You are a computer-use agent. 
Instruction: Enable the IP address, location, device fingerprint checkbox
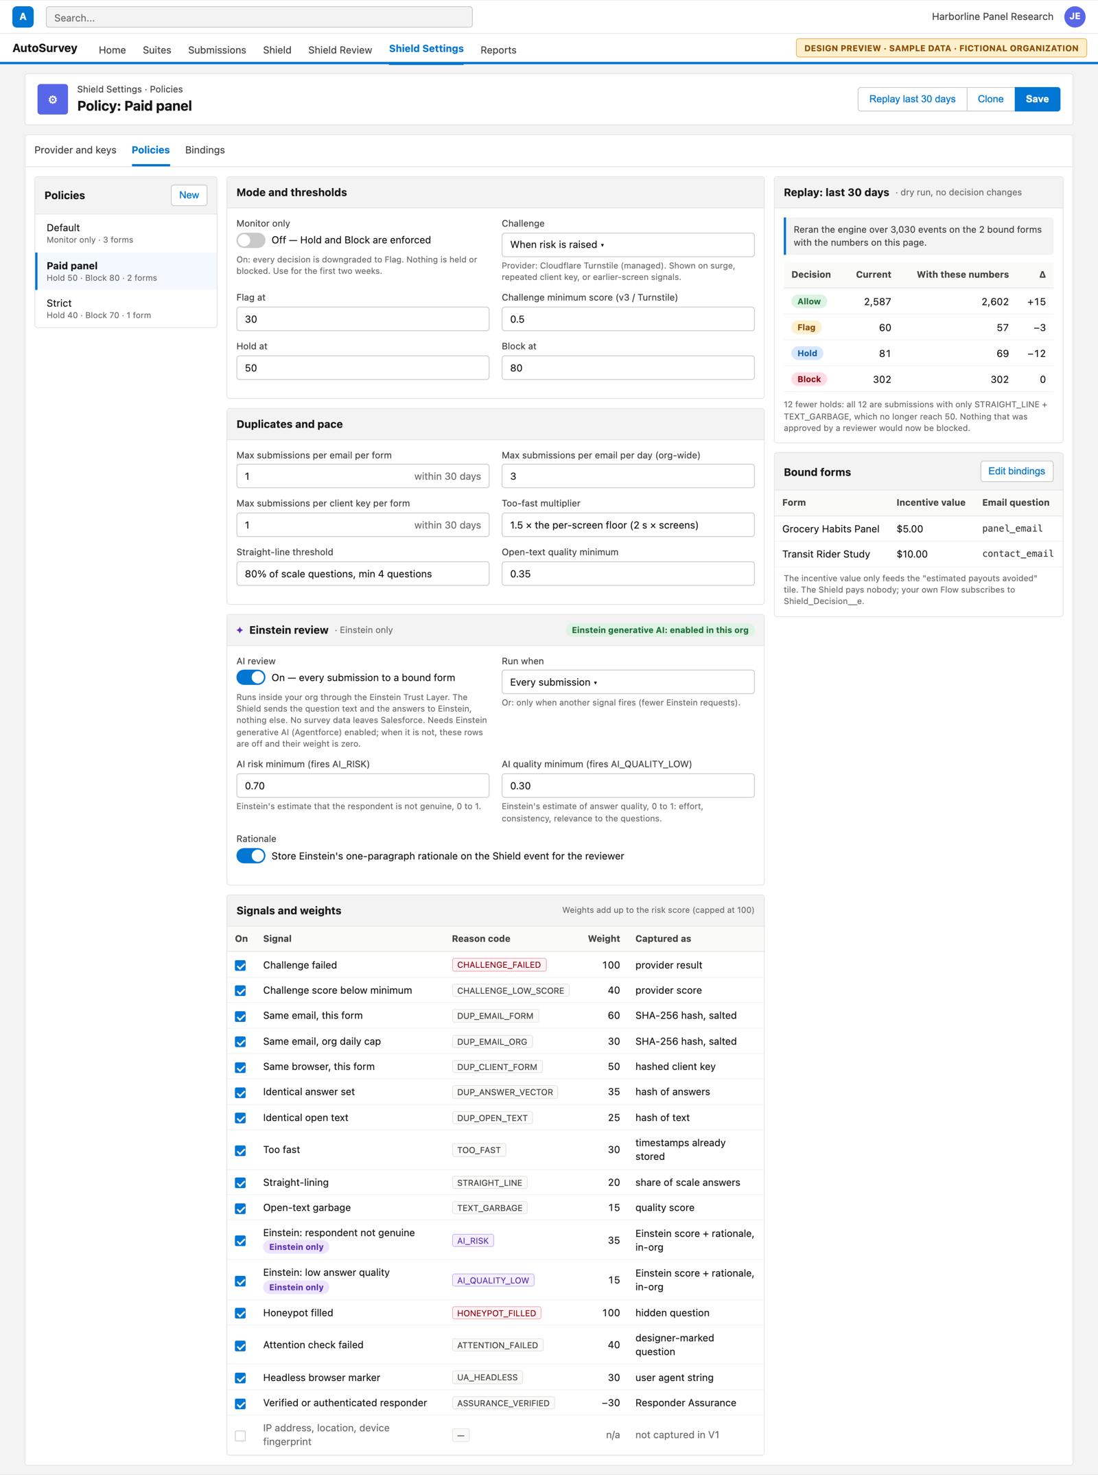coord(240,1435)
